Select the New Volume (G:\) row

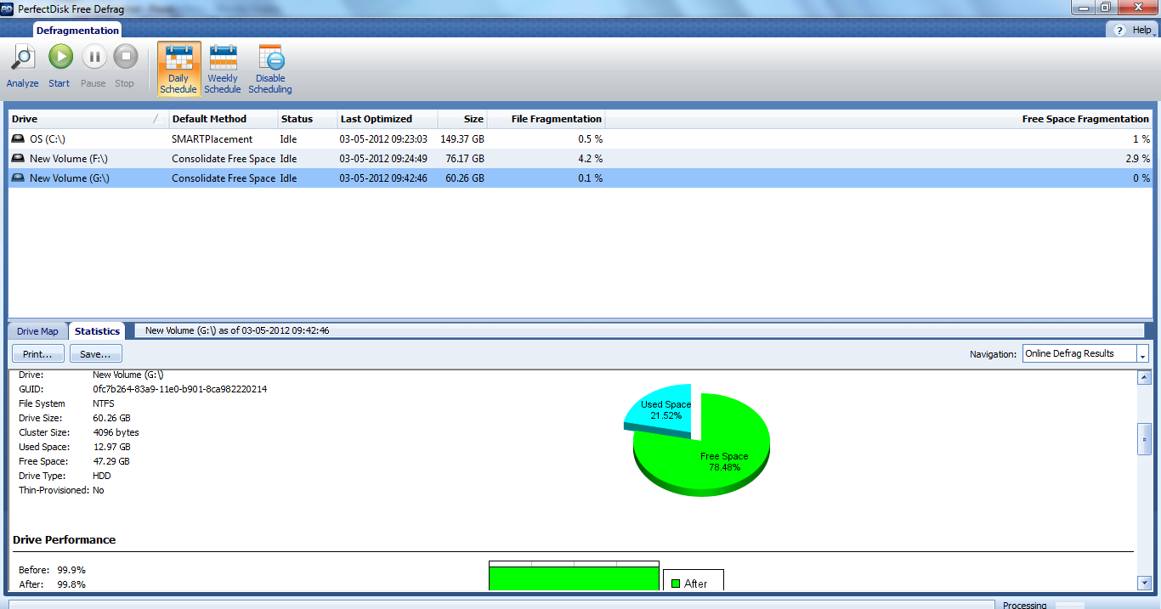pos(580,178)
